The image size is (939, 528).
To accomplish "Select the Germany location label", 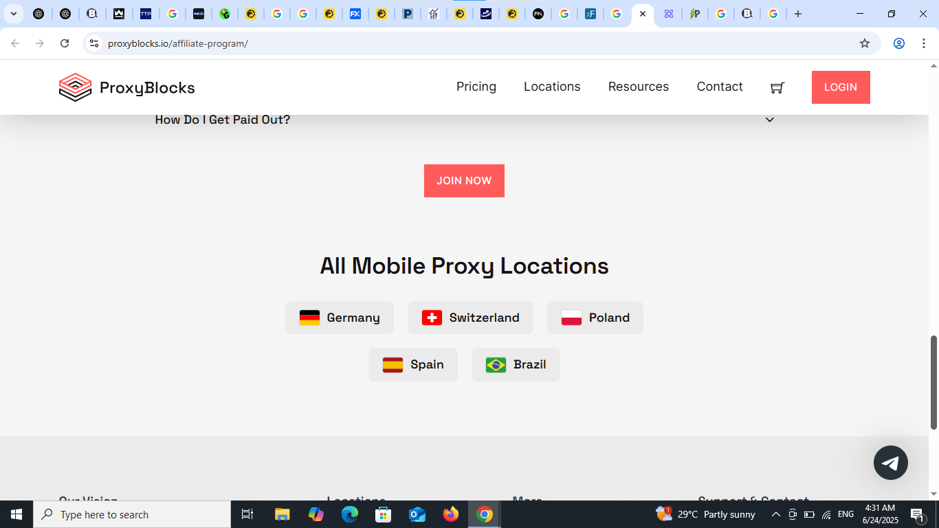I will click(353, 318).
